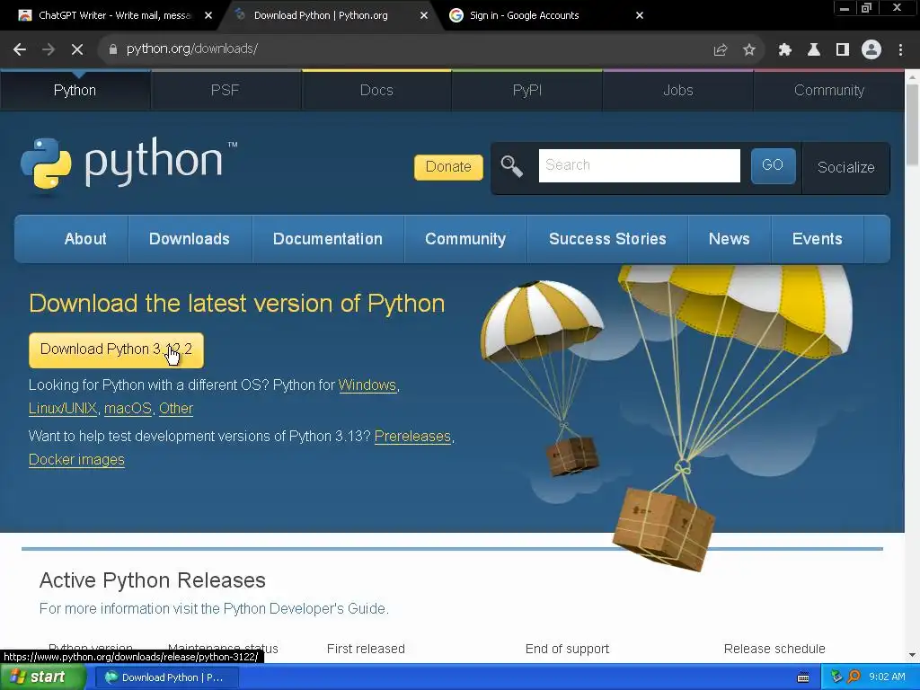Open the Downloads main menu item
The height and width of the screenshot is (690, 920).
click(x=190, y=239)
